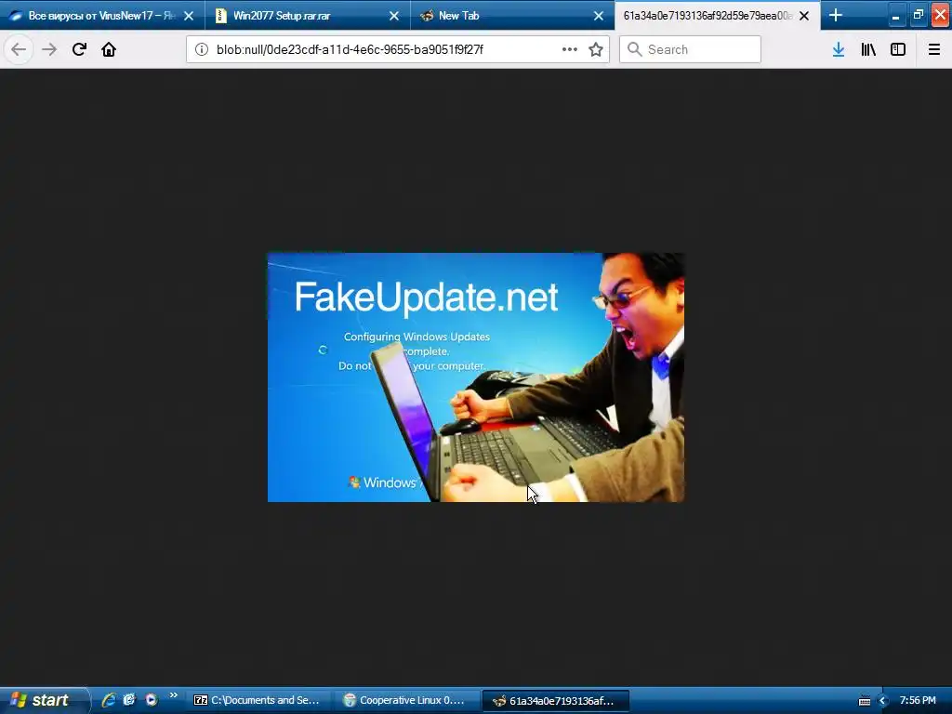
Task: Click the magnifier icon in Search box
Action: coord(634,49)
